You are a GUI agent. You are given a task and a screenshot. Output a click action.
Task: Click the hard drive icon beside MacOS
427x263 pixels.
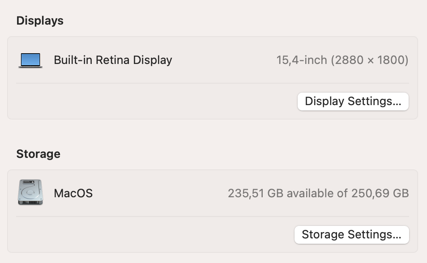click(x=30, y=193)
